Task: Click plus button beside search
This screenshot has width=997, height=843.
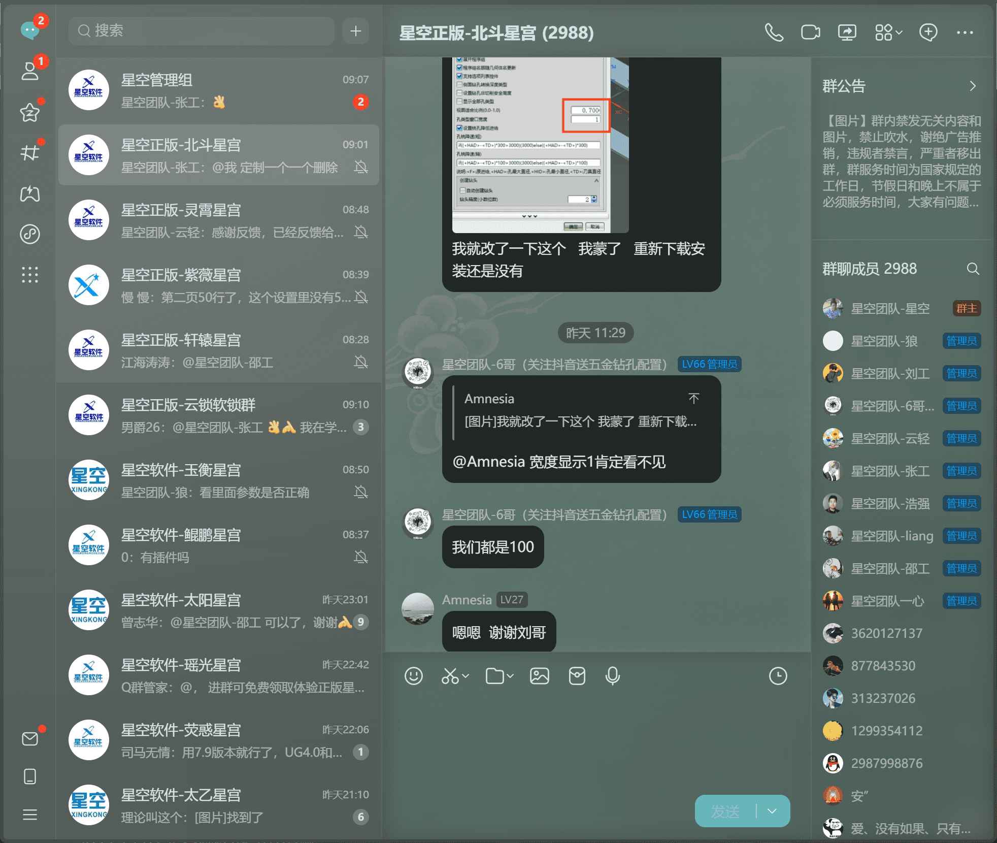Action: pyautogui.click(x=355, y=31)
